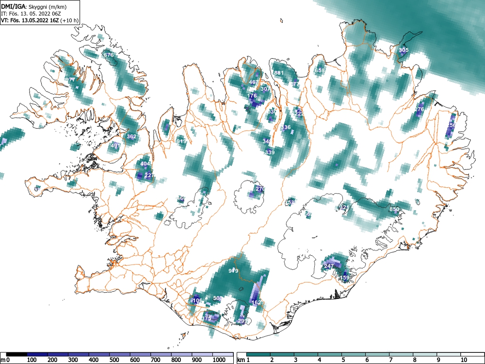Viewport: 485px width, 364px height.
Task: Click the 467 visibility value label
Action: pyautogui.click(x=254, y=82)
